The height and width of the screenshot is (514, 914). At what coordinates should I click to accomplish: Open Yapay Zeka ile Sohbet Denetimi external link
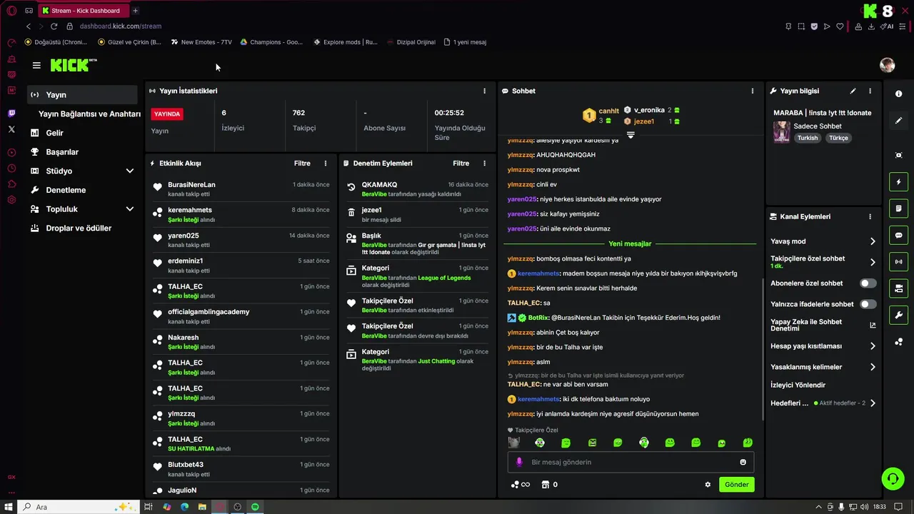pyautogui.click(x=873, y=325)
